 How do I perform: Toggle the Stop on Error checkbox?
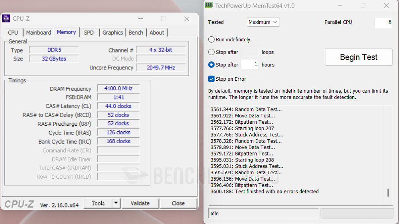click(211, 79)
